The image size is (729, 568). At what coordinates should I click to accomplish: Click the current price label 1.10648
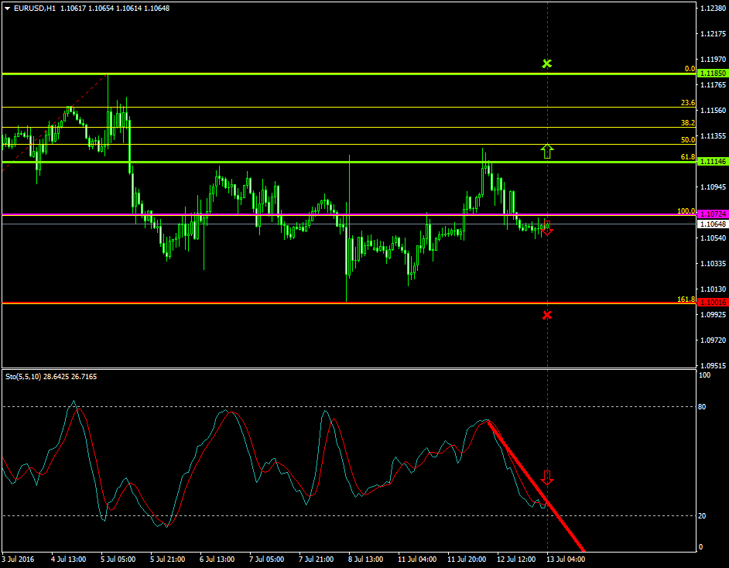711,224
